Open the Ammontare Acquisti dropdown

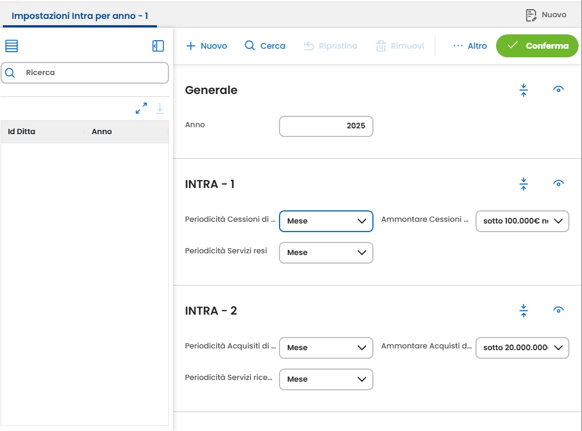522,348
